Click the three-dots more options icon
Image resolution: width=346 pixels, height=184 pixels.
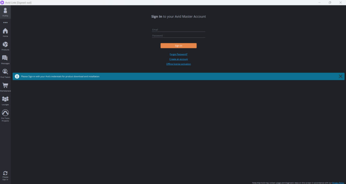click(x=5, y=23)
